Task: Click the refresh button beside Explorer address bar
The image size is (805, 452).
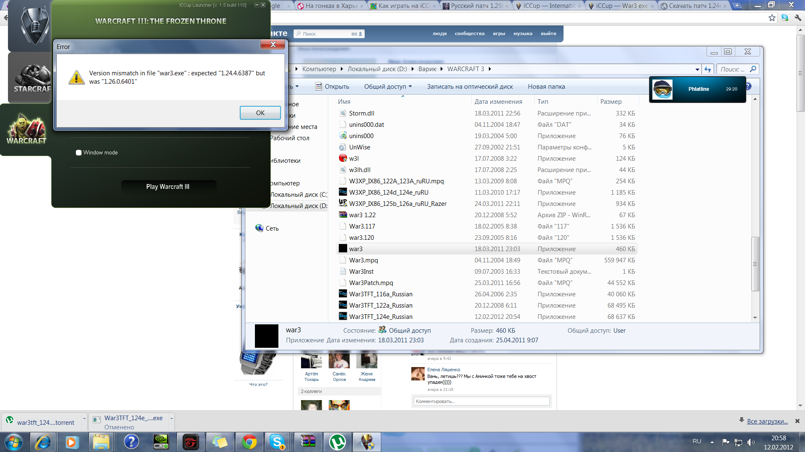Action: tap(708, 69)
